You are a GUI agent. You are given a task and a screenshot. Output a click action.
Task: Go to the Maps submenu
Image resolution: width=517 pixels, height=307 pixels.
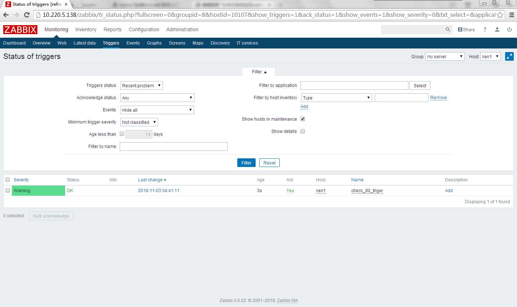click(x=198, y=43)
